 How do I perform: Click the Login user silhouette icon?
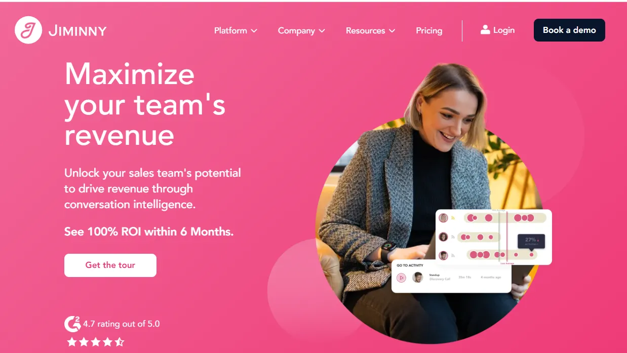[485, 30]
